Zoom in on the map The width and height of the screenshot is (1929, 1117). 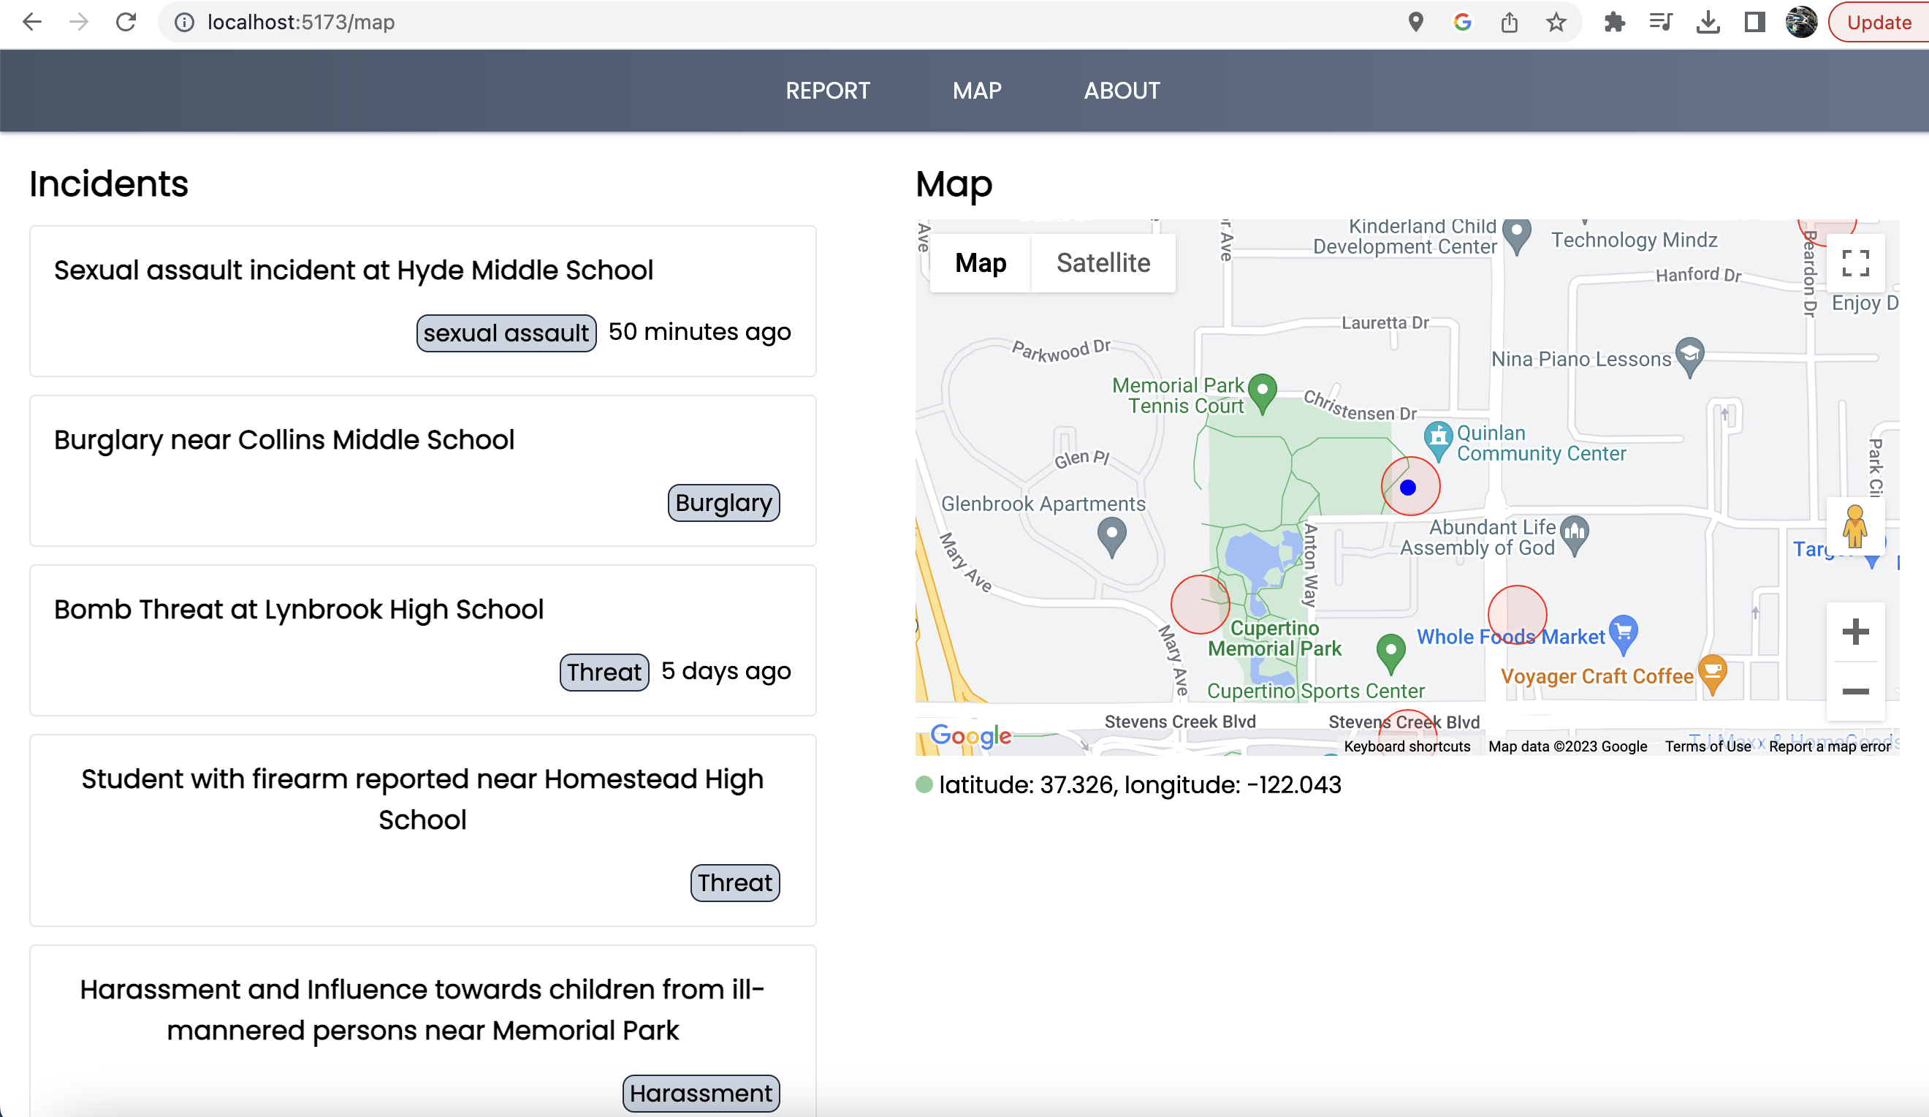click(1854, 632)
